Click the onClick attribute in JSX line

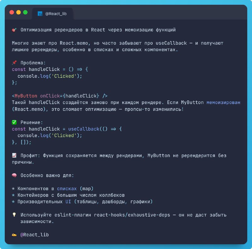pos(50,96)
